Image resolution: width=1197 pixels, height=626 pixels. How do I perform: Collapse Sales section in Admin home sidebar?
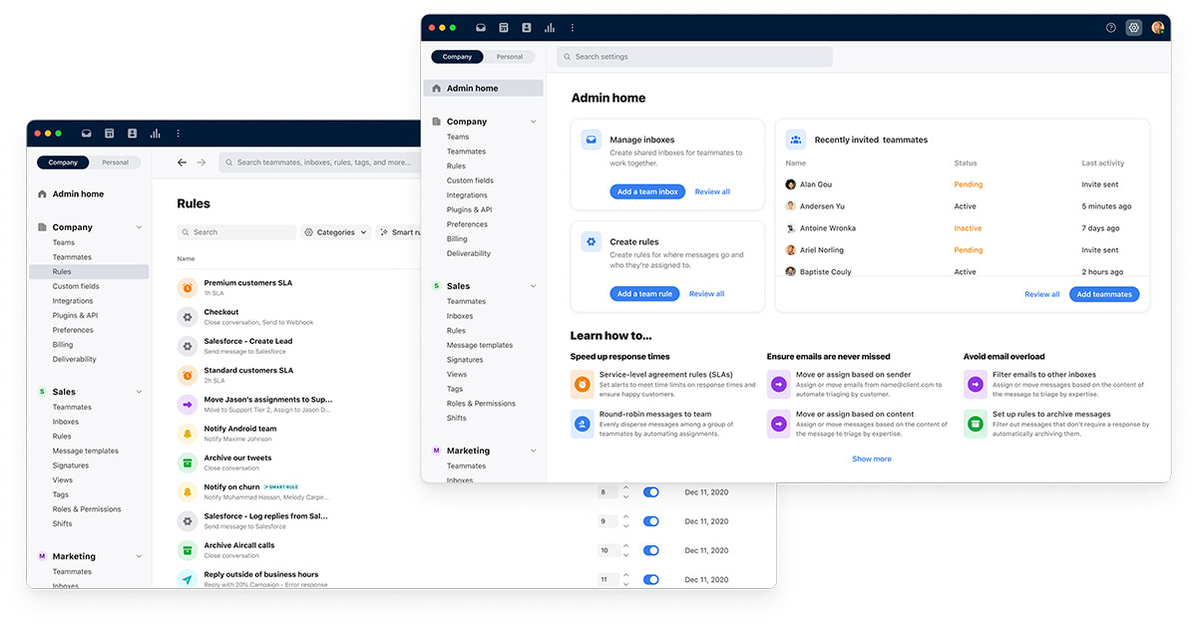point(533,286)
